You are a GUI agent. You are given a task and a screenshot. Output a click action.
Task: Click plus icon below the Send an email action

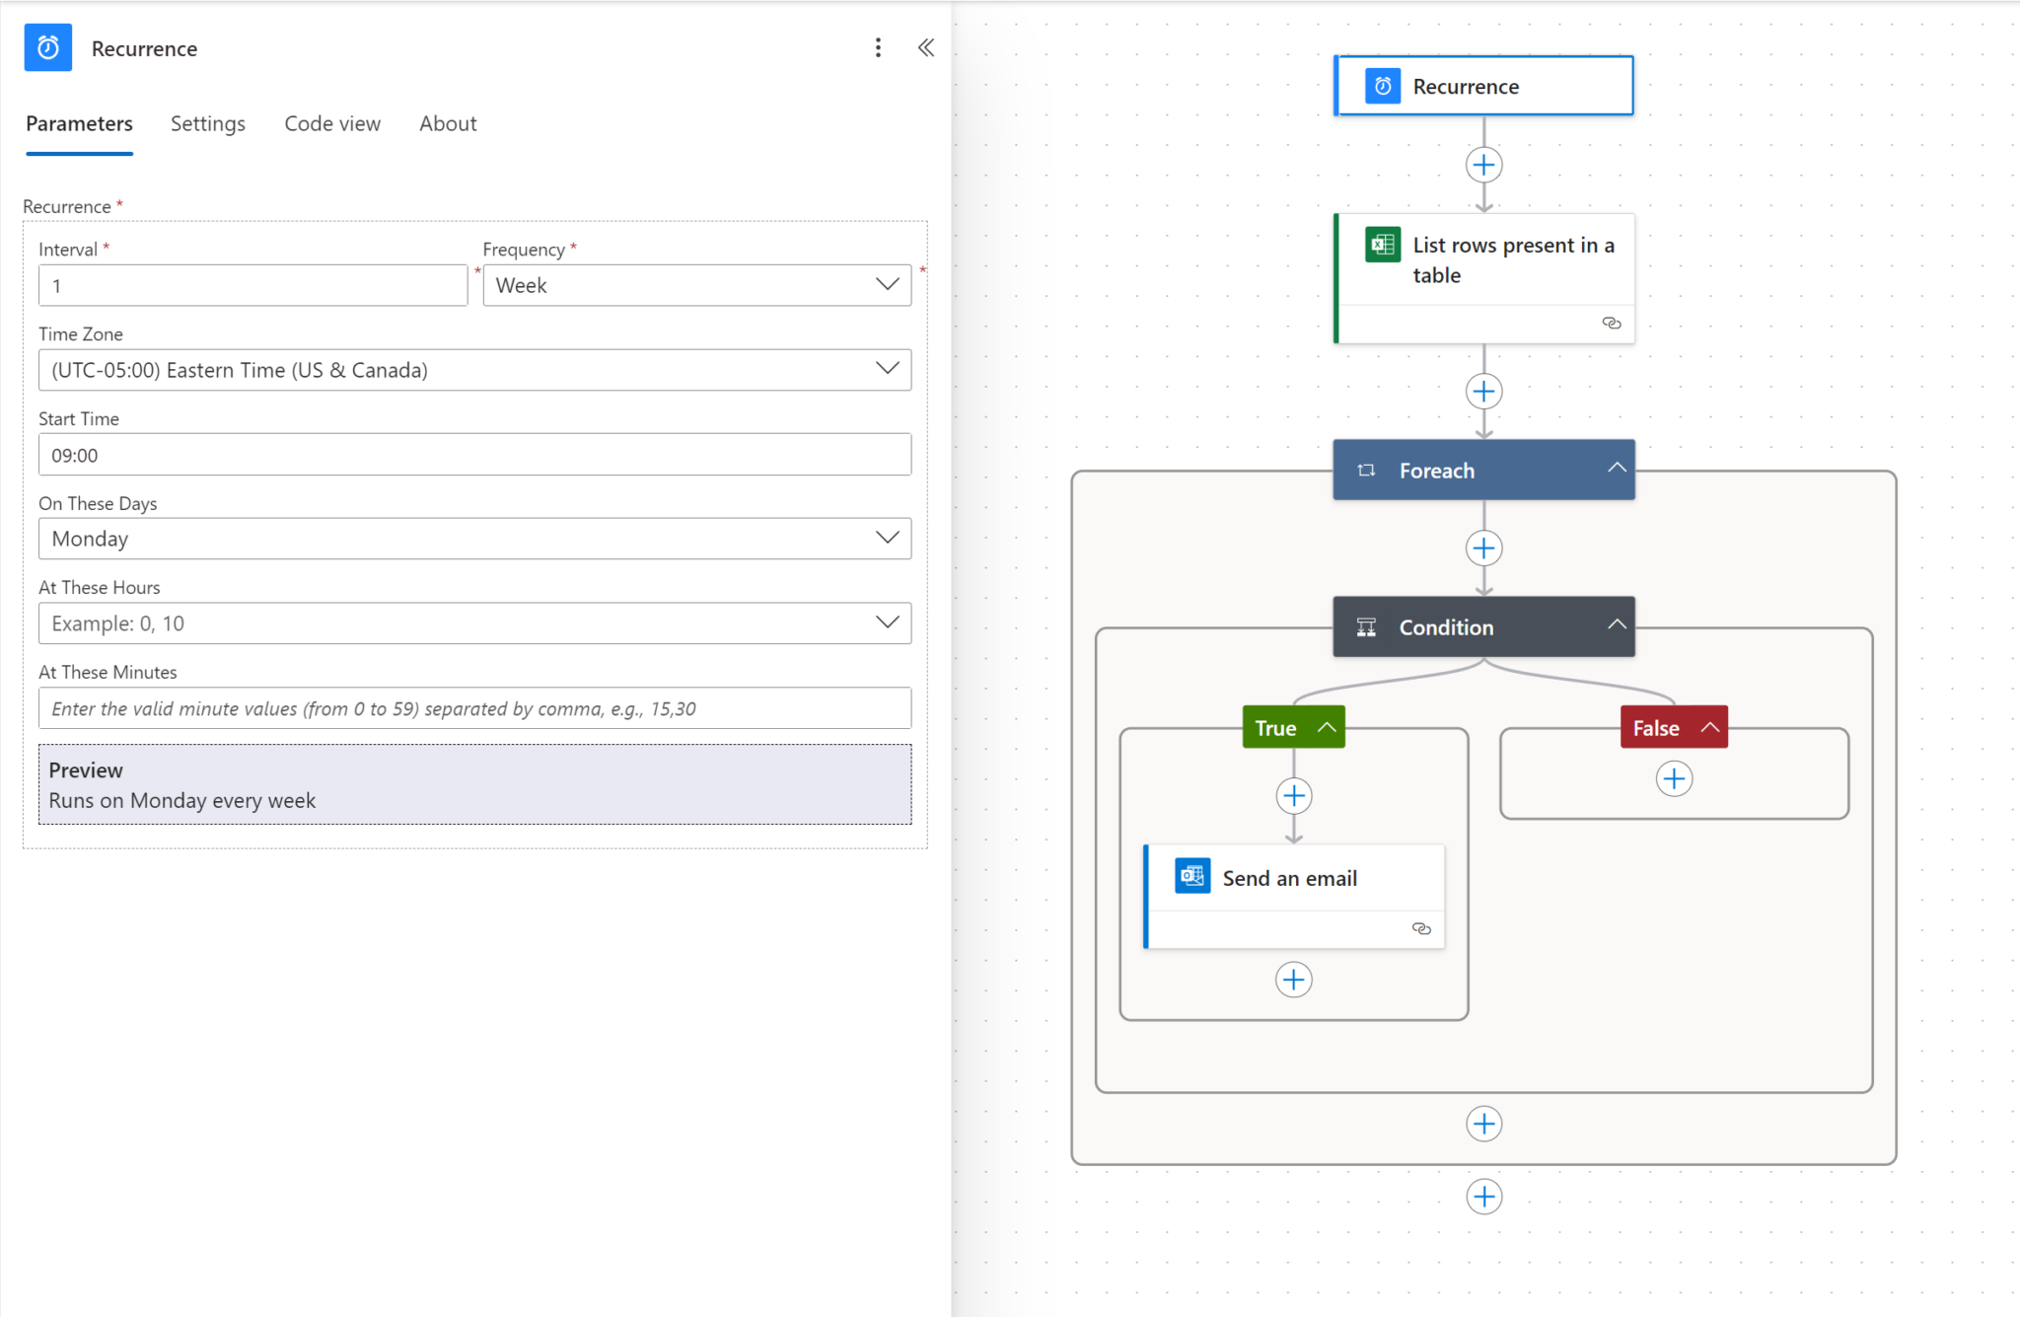click(1293, 980)
